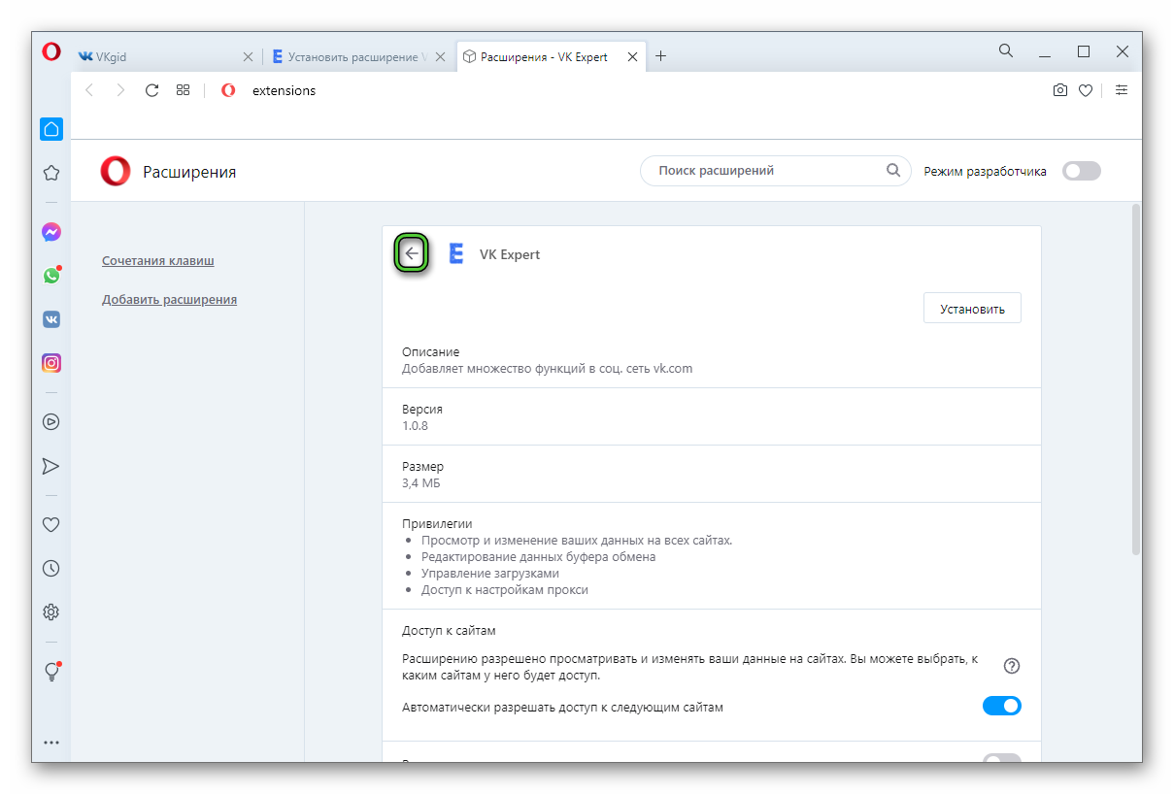The image size is (1174, 794).
Task: Search tabs with the magnifier icon
Action: pos(1006,50)
